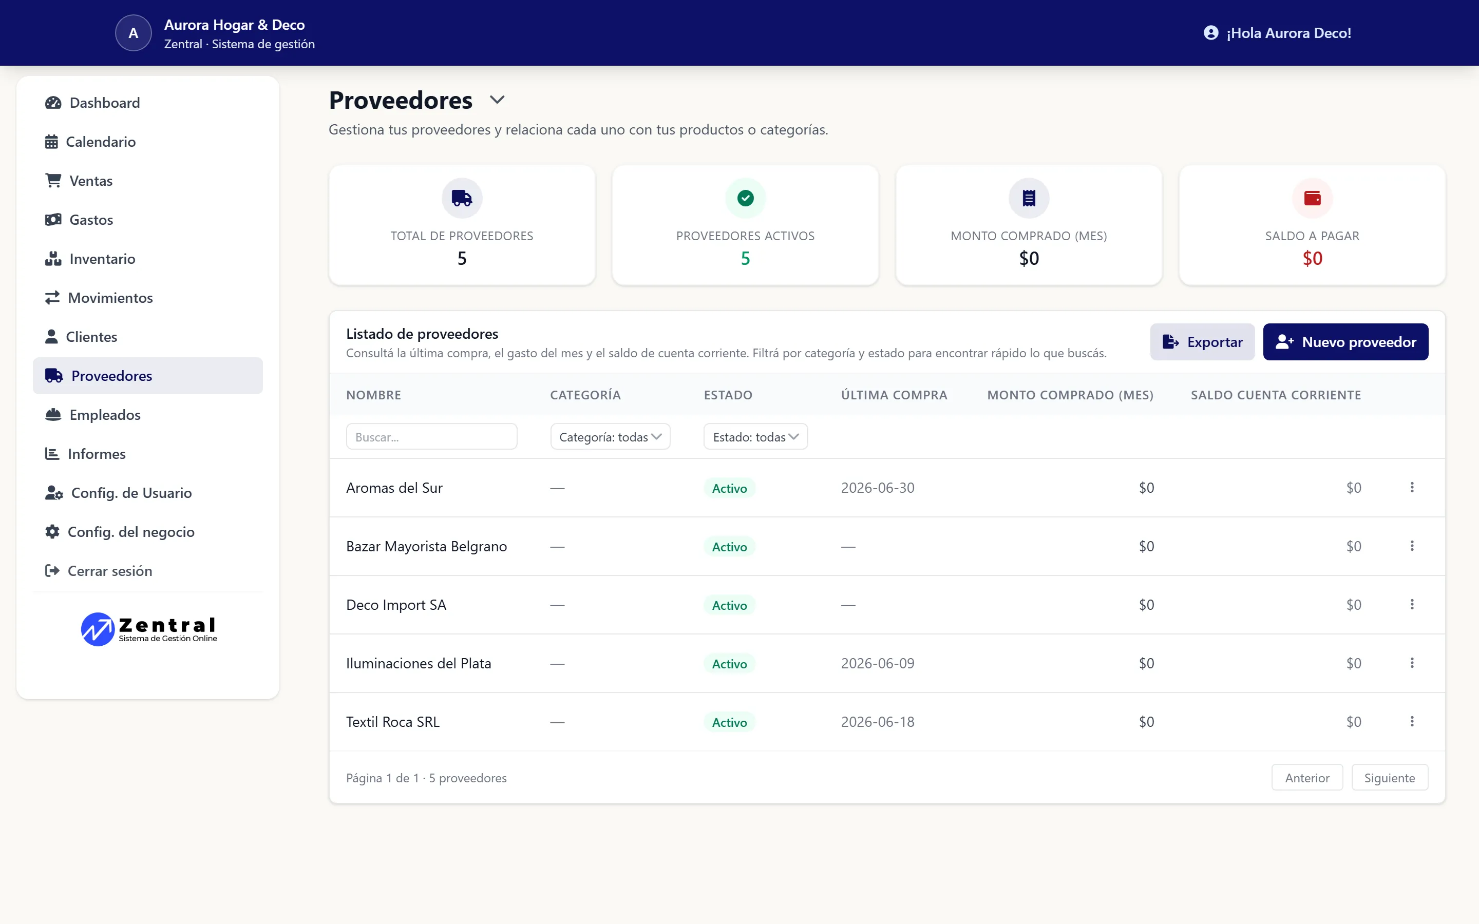Click the truck icon on Total de Proveedores card
1479x924 pixels.
tap(462, 198)
